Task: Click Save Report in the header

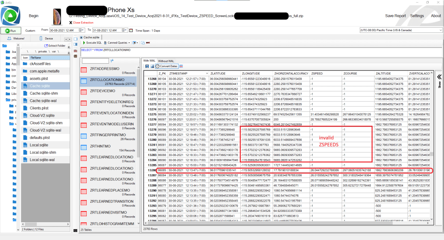Action: pyautogui.click(x=395, y=16)
